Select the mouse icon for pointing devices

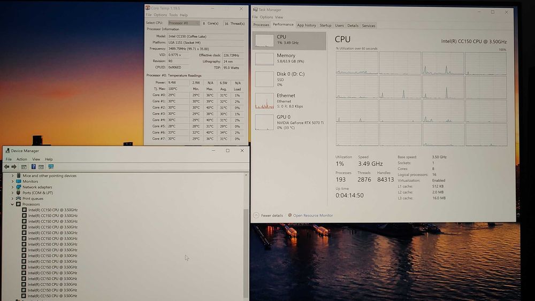(18, 175)
